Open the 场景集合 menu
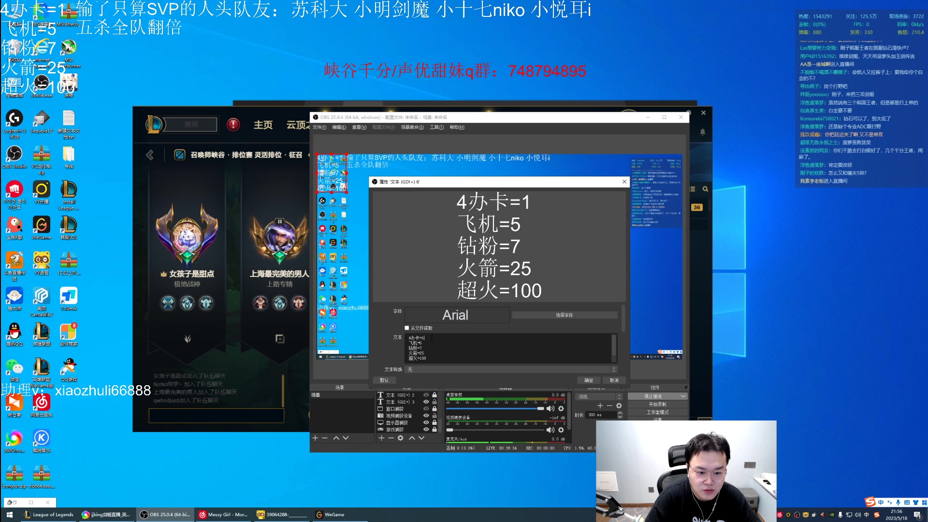 pyautogui.click(x=411, y=127)
